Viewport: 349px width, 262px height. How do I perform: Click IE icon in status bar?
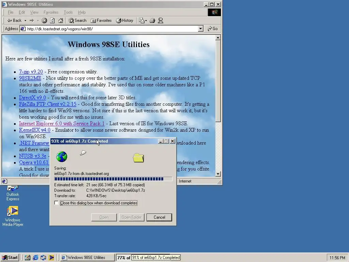point(5,181)
